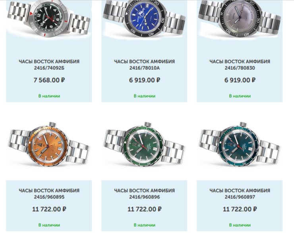Open the green-dial watch 2416/960896 image
Viewport: 294px width, 233px height.
tap(144, 145)
